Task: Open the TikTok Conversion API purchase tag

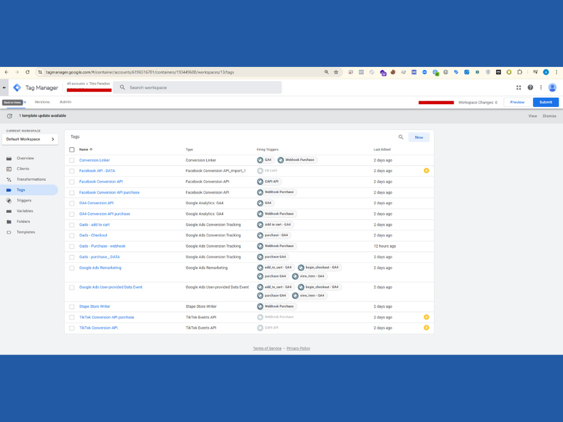Action: click(106, 317)
